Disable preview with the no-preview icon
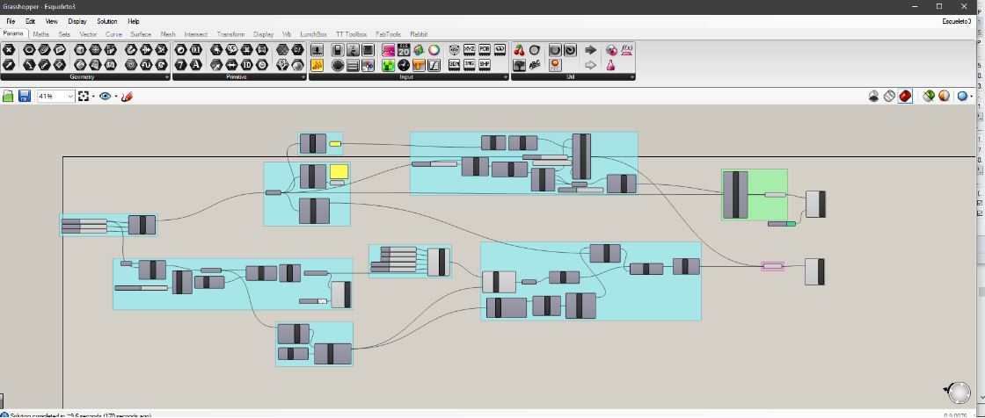 point(874,96)
